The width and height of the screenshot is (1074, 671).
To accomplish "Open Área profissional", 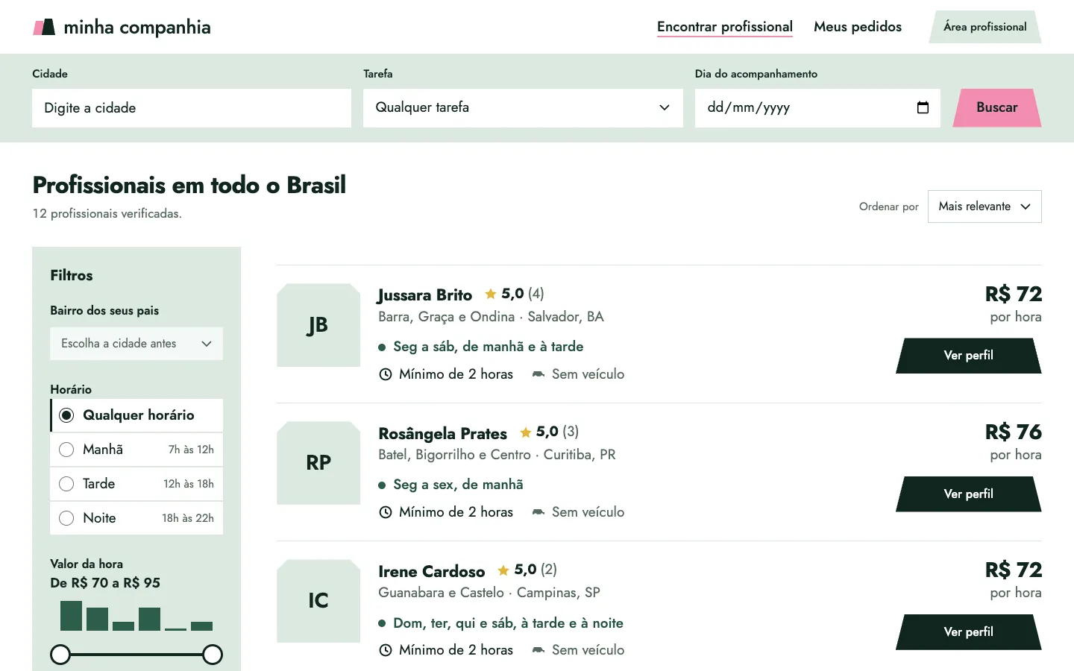I will [985, 27].
